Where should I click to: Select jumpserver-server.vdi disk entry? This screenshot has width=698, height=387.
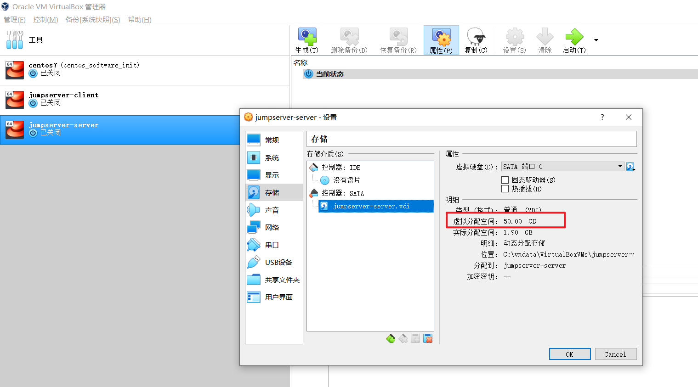point(376,206)
